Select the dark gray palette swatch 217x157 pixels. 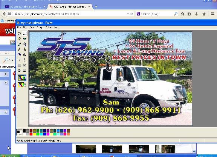pyautogui.click(x=28, y=131)
